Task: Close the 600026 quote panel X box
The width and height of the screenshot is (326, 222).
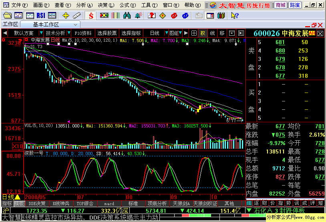Action: [320, 33]
